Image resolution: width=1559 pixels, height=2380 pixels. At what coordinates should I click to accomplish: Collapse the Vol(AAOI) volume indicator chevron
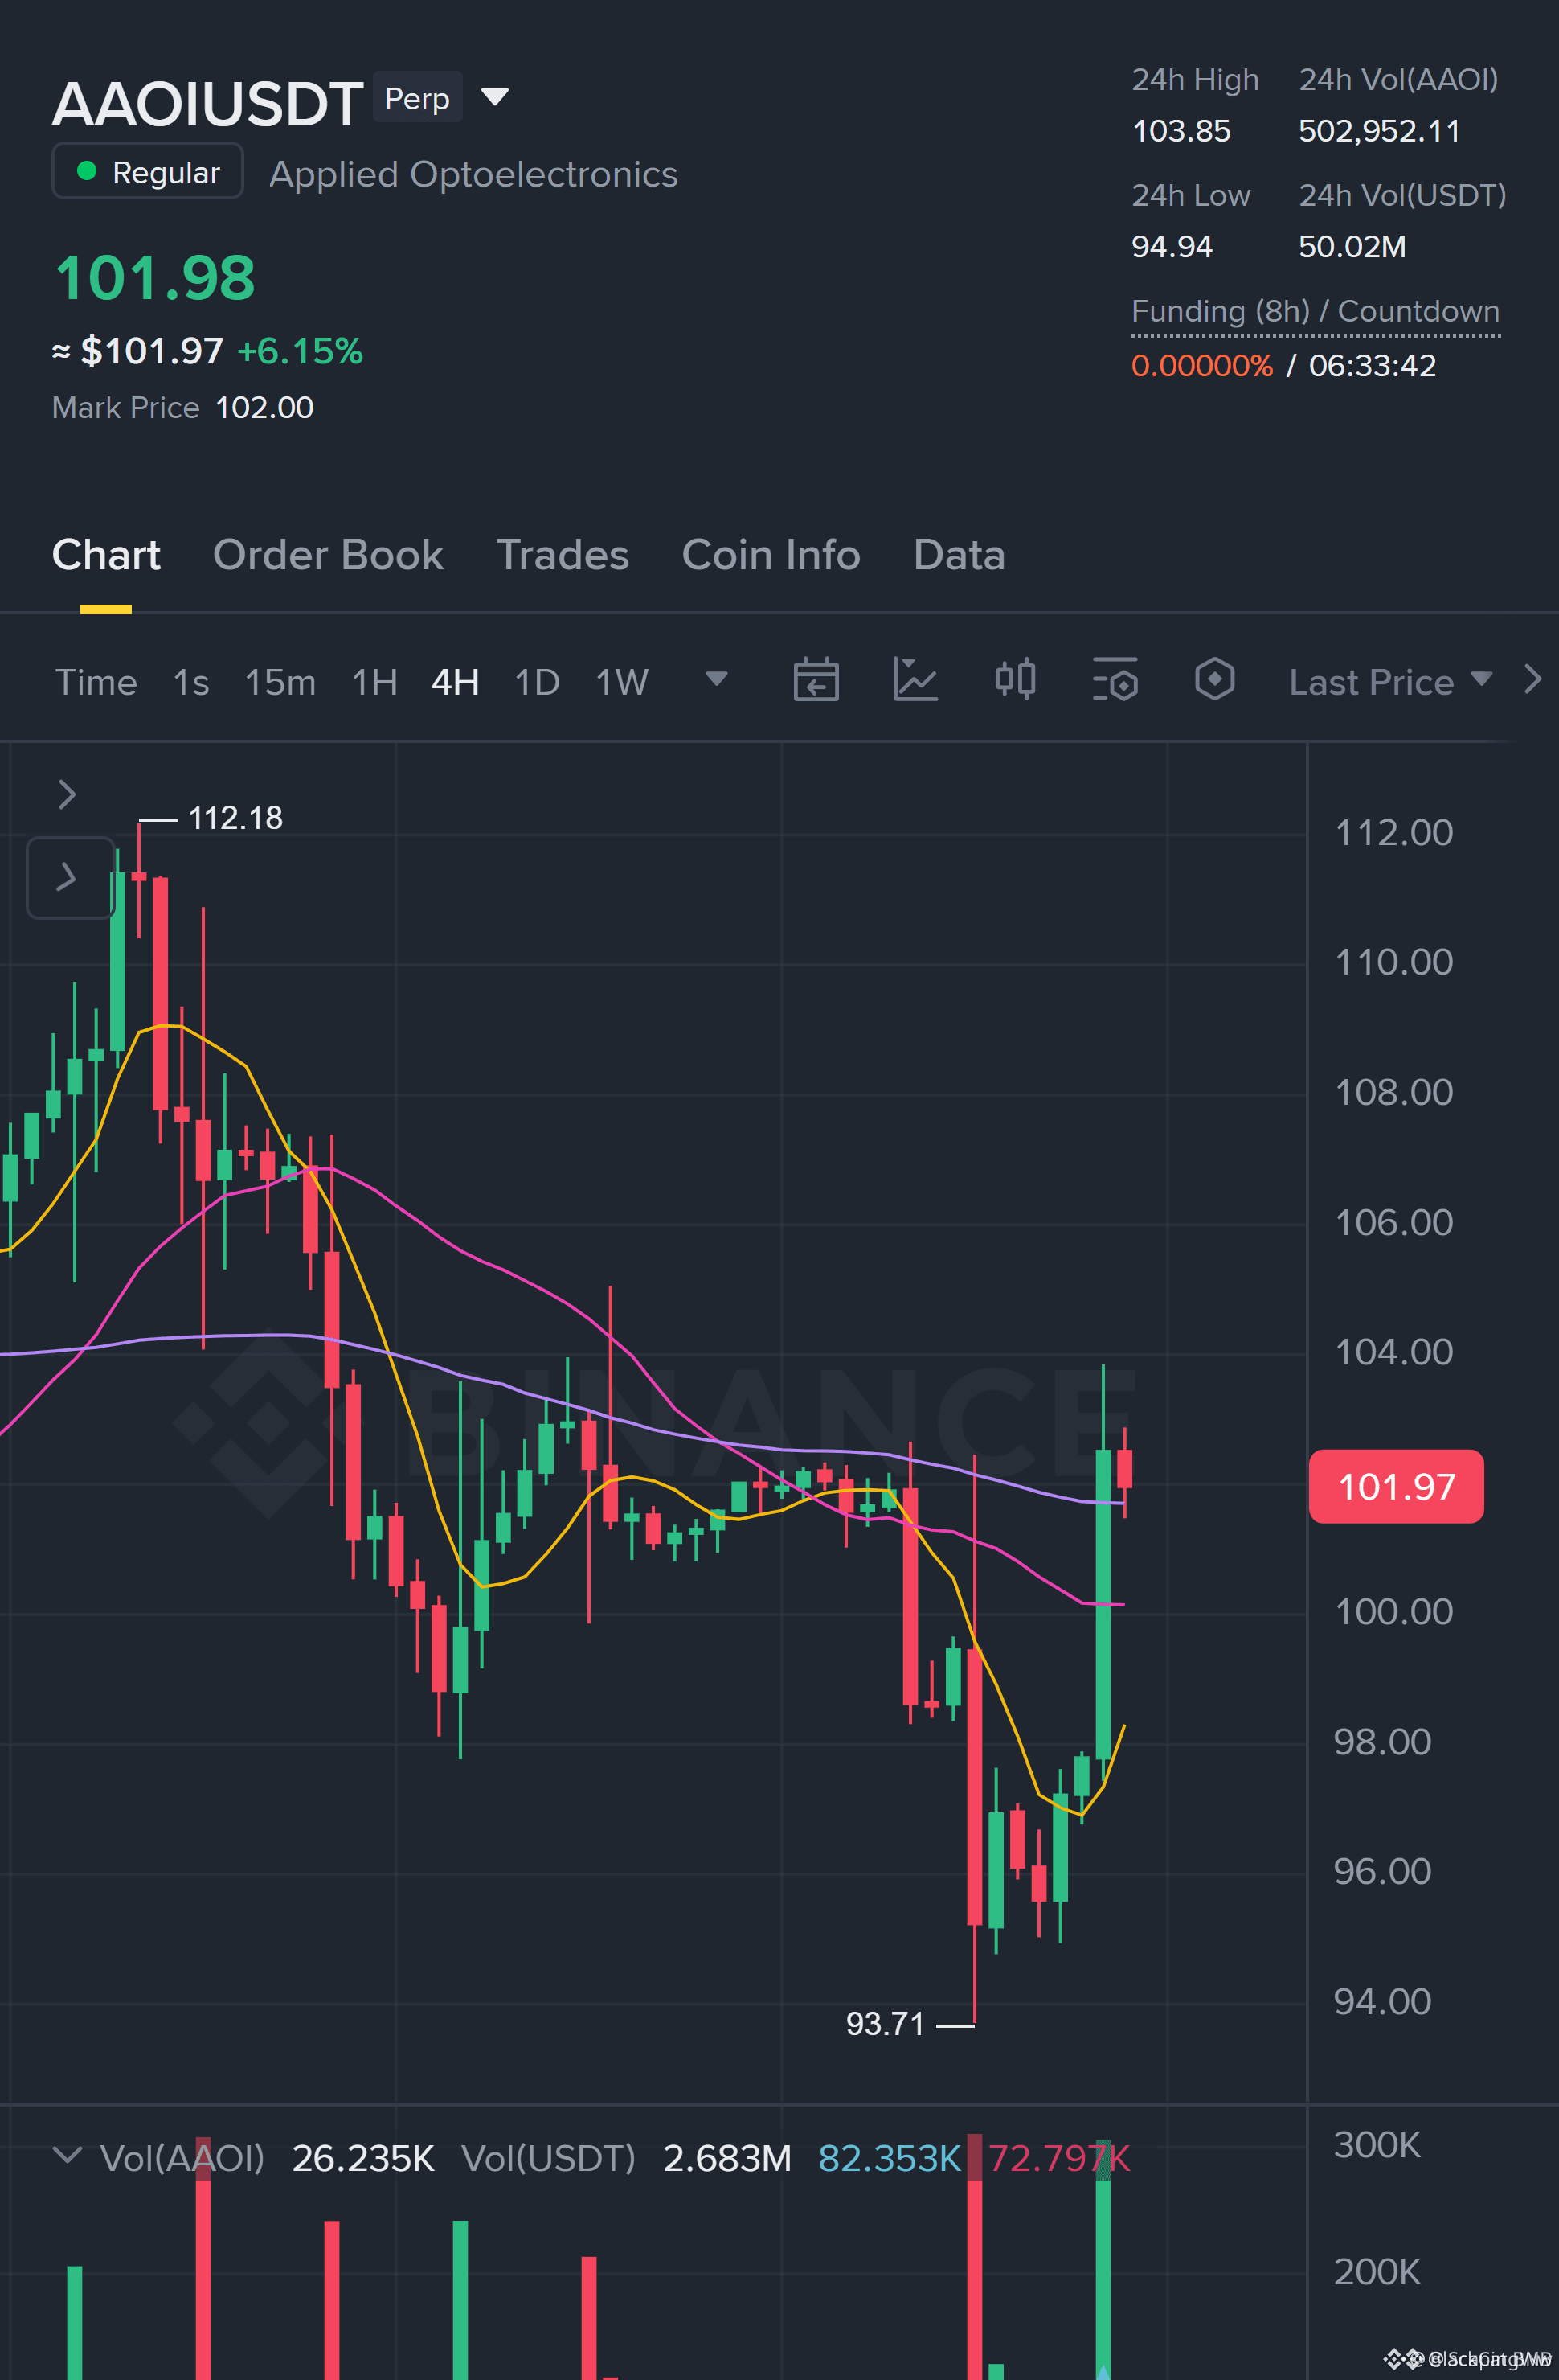[x=67, y=2155]
